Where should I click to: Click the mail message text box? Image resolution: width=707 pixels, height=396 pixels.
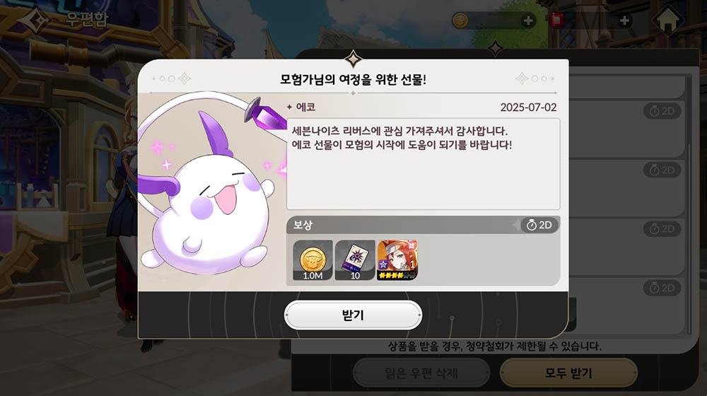pos(423,164)
